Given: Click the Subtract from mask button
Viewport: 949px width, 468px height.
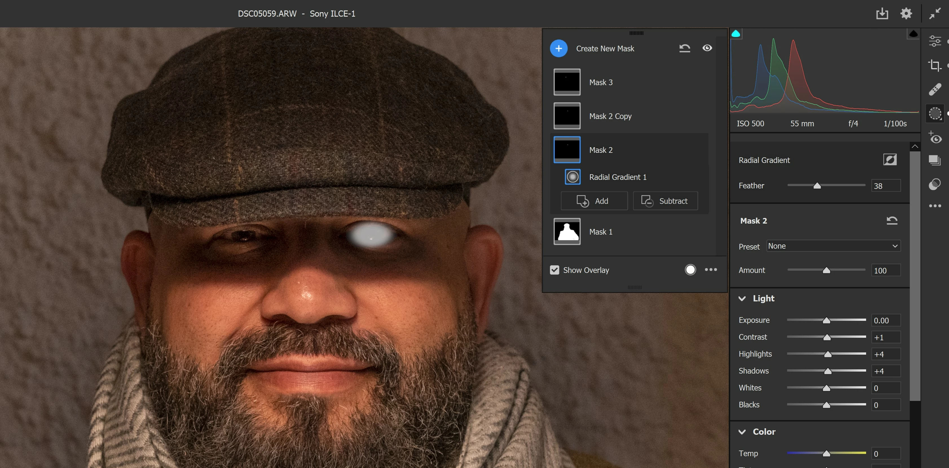Looking at the screenshot, I should [x=665, y=201].
